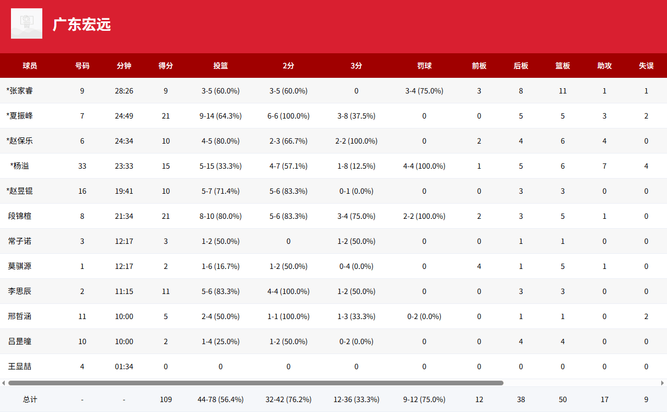Click the 篮板 column header
This screenshot has width=667, height=412.
563,66
